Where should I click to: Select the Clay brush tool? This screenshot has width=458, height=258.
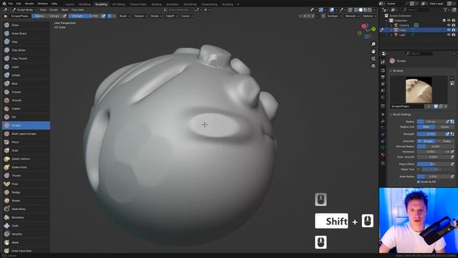(x=26, y=42)
